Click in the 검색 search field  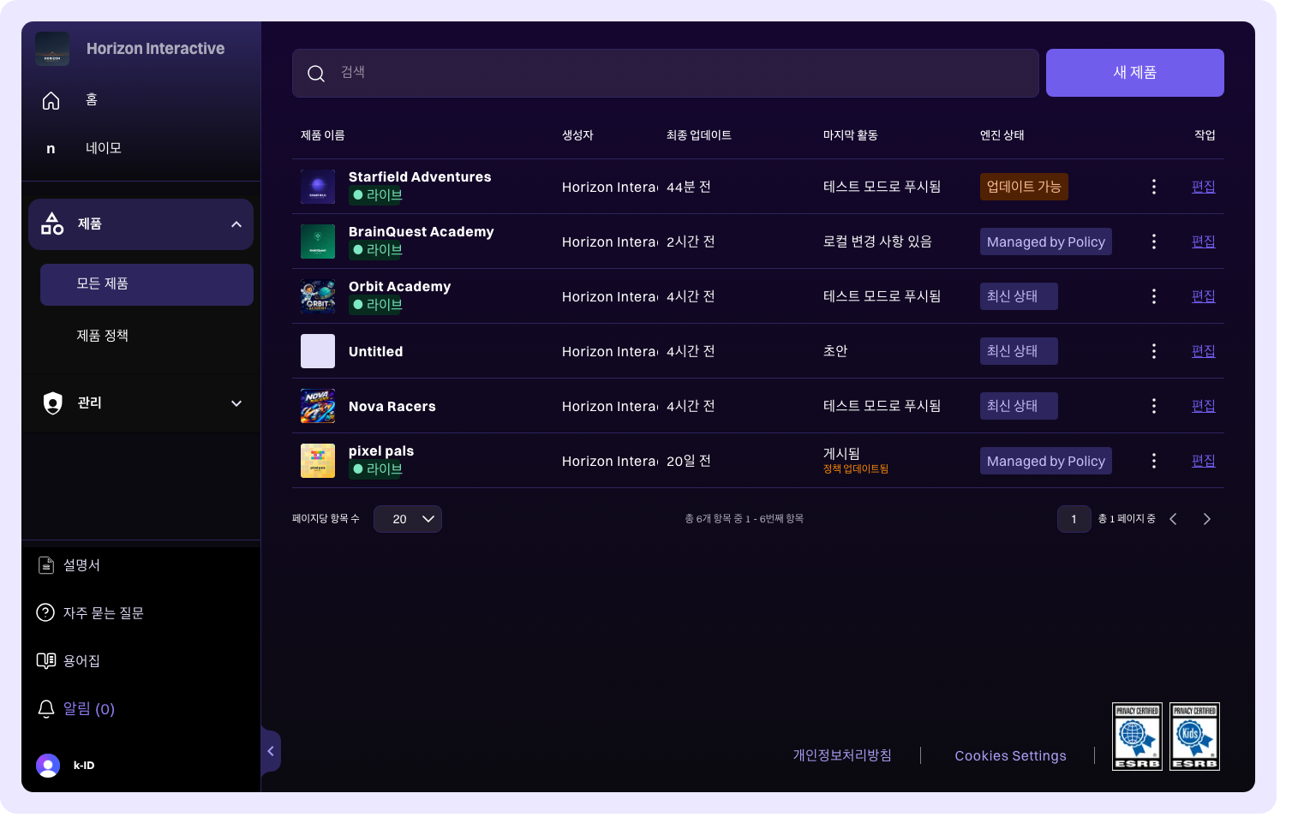pos(666,73)
